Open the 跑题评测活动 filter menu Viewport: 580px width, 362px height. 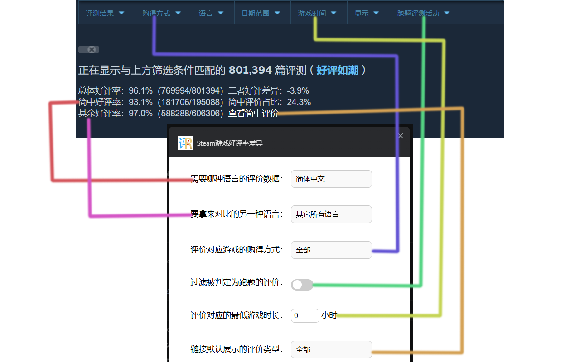pyautogui.click(x=422, y=13)
